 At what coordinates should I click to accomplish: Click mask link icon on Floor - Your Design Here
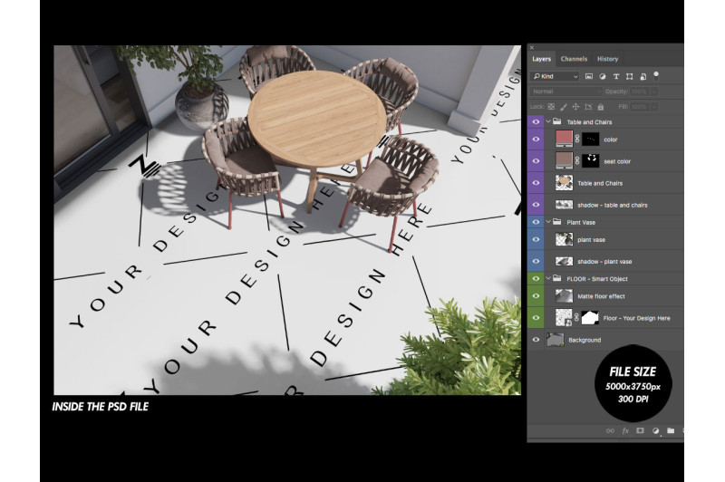pyautogui.click(x=576, y=317)
